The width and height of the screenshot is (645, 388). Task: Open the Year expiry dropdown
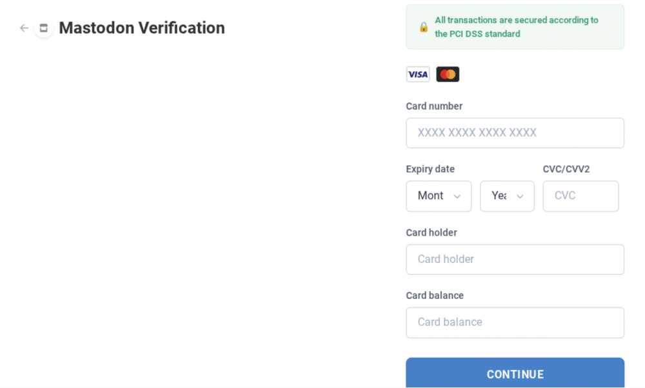click(x=507, y=196)
